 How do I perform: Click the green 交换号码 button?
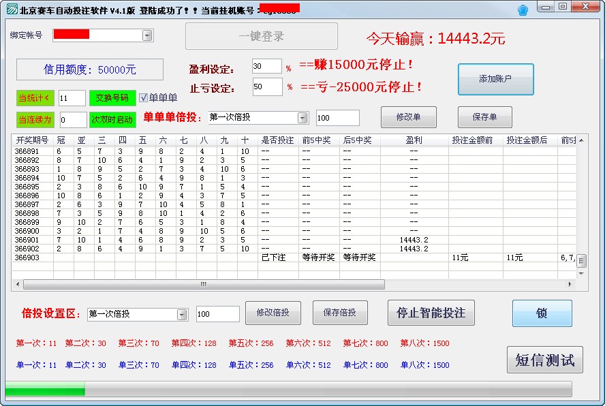(112, 98)
